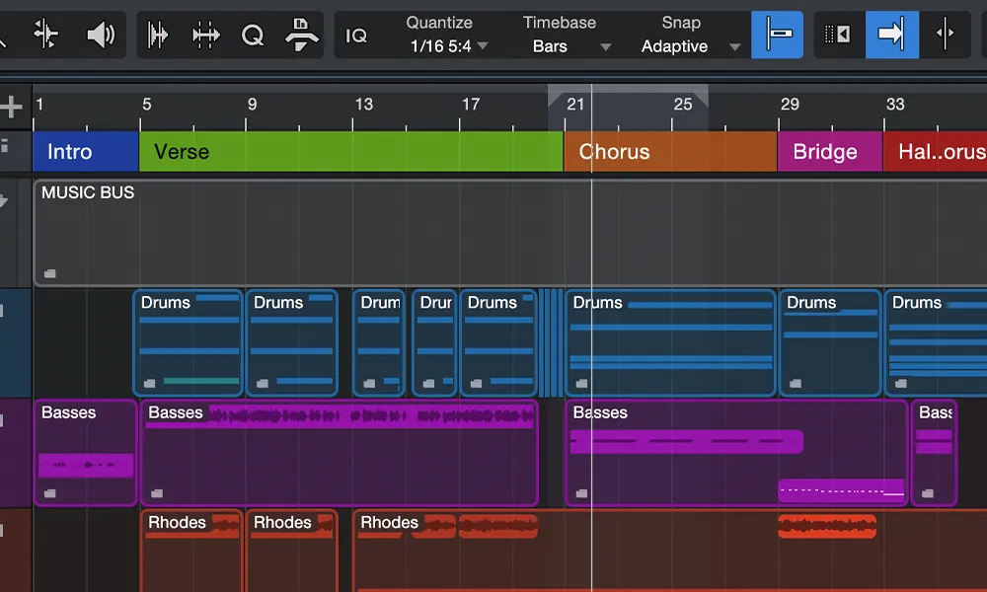Select the Basses clip under Intro
Viewport: 987px width, 592px height.
[x=86, y=452]
